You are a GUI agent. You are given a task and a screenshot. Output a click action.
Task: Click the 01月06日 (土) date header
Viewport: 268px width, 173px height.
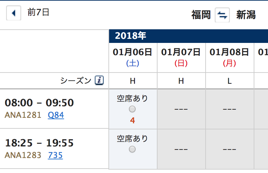(x=133, y=58)
